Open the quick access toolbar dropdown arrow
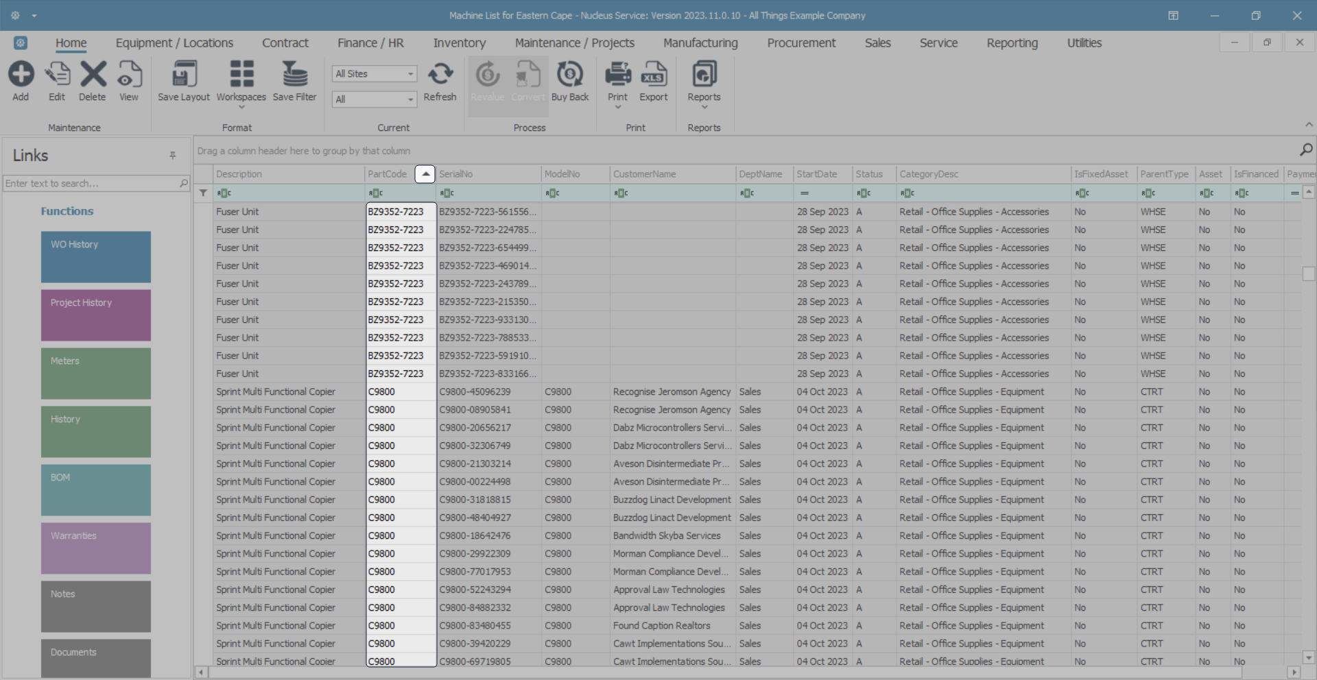Screen dimensions: 1317x680 [34, 16]
